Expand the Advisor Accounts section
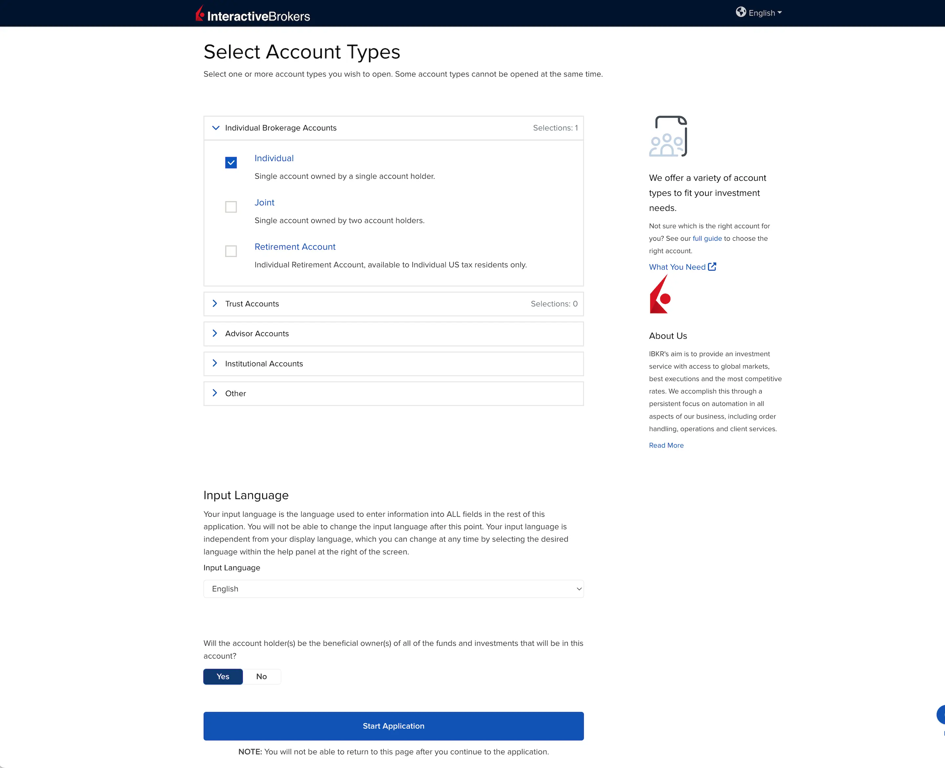The image size is (945, 768). point(257,333)
